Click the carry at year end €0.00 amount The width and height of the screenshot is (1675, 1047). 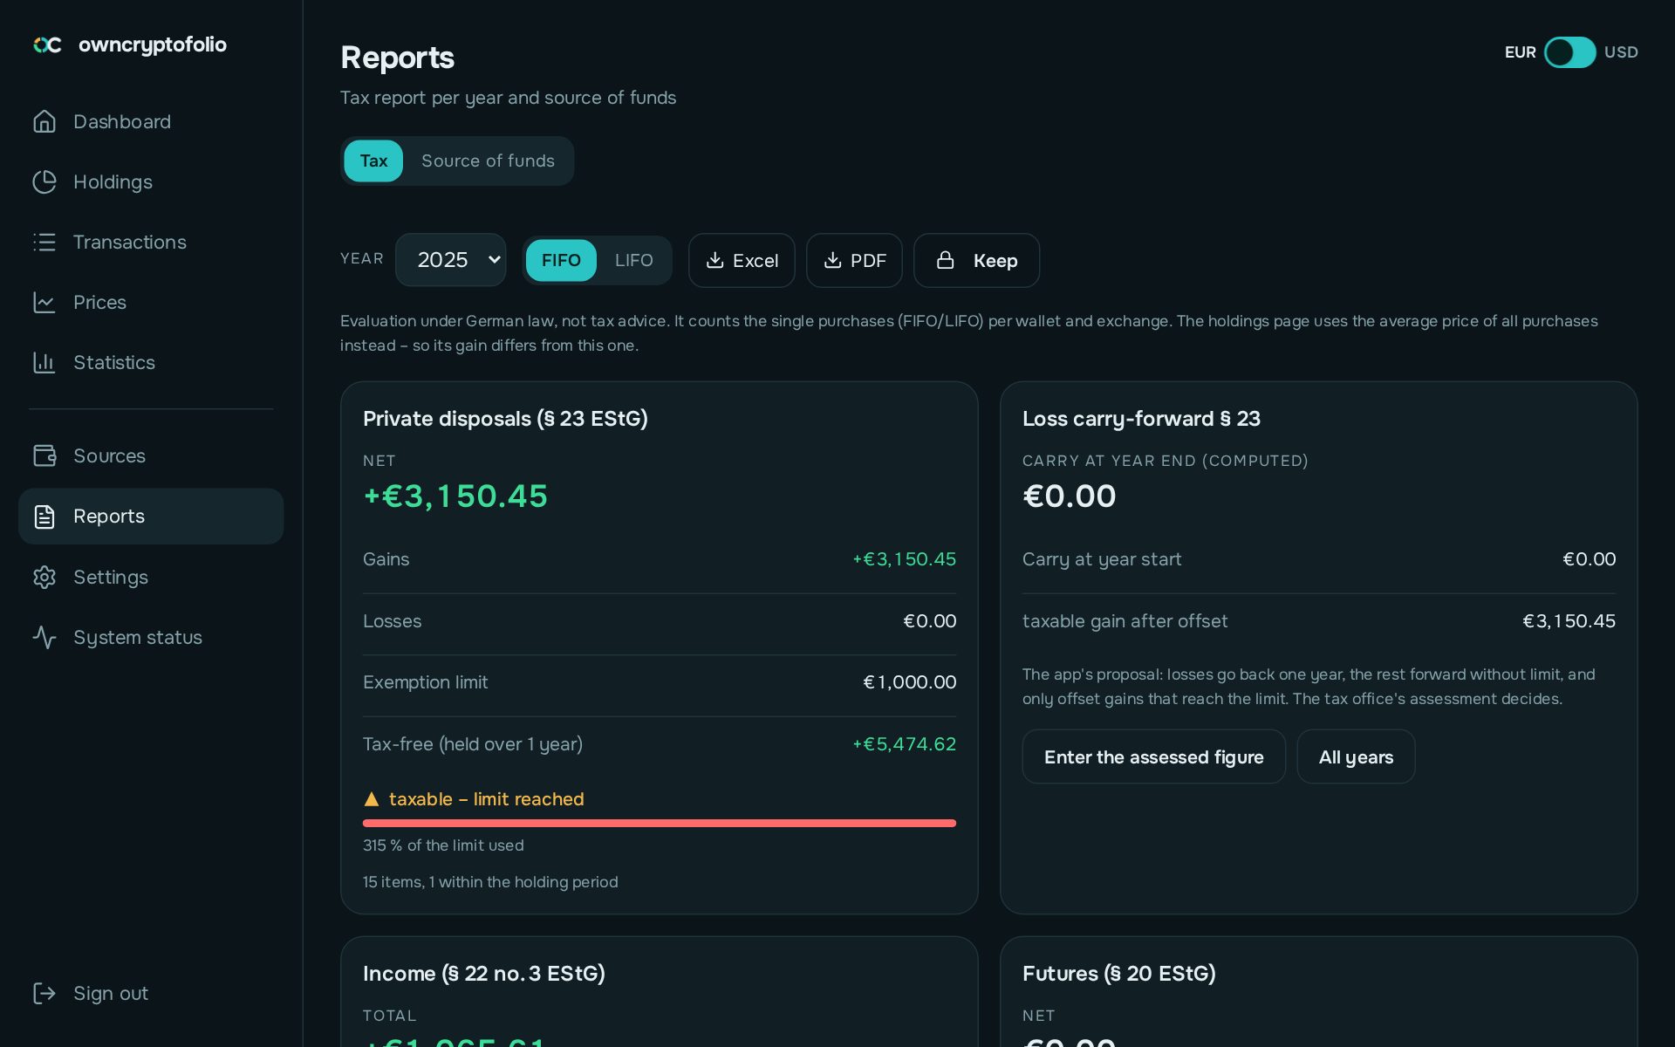(1070, 496)
